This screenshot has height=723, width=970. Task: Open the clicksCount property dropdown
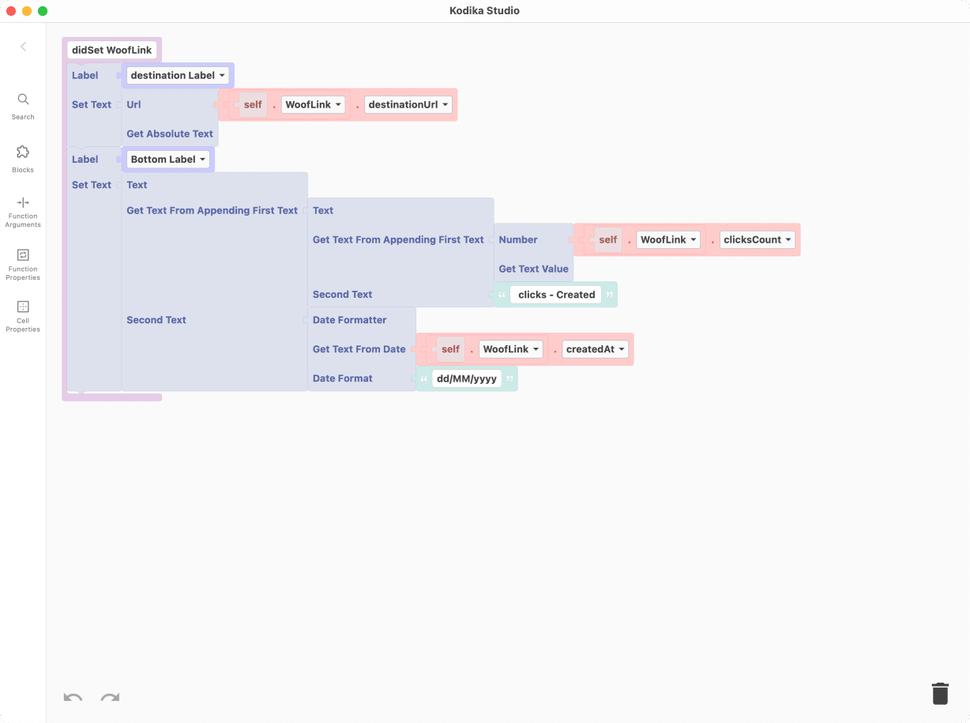(x=757, y=240)
